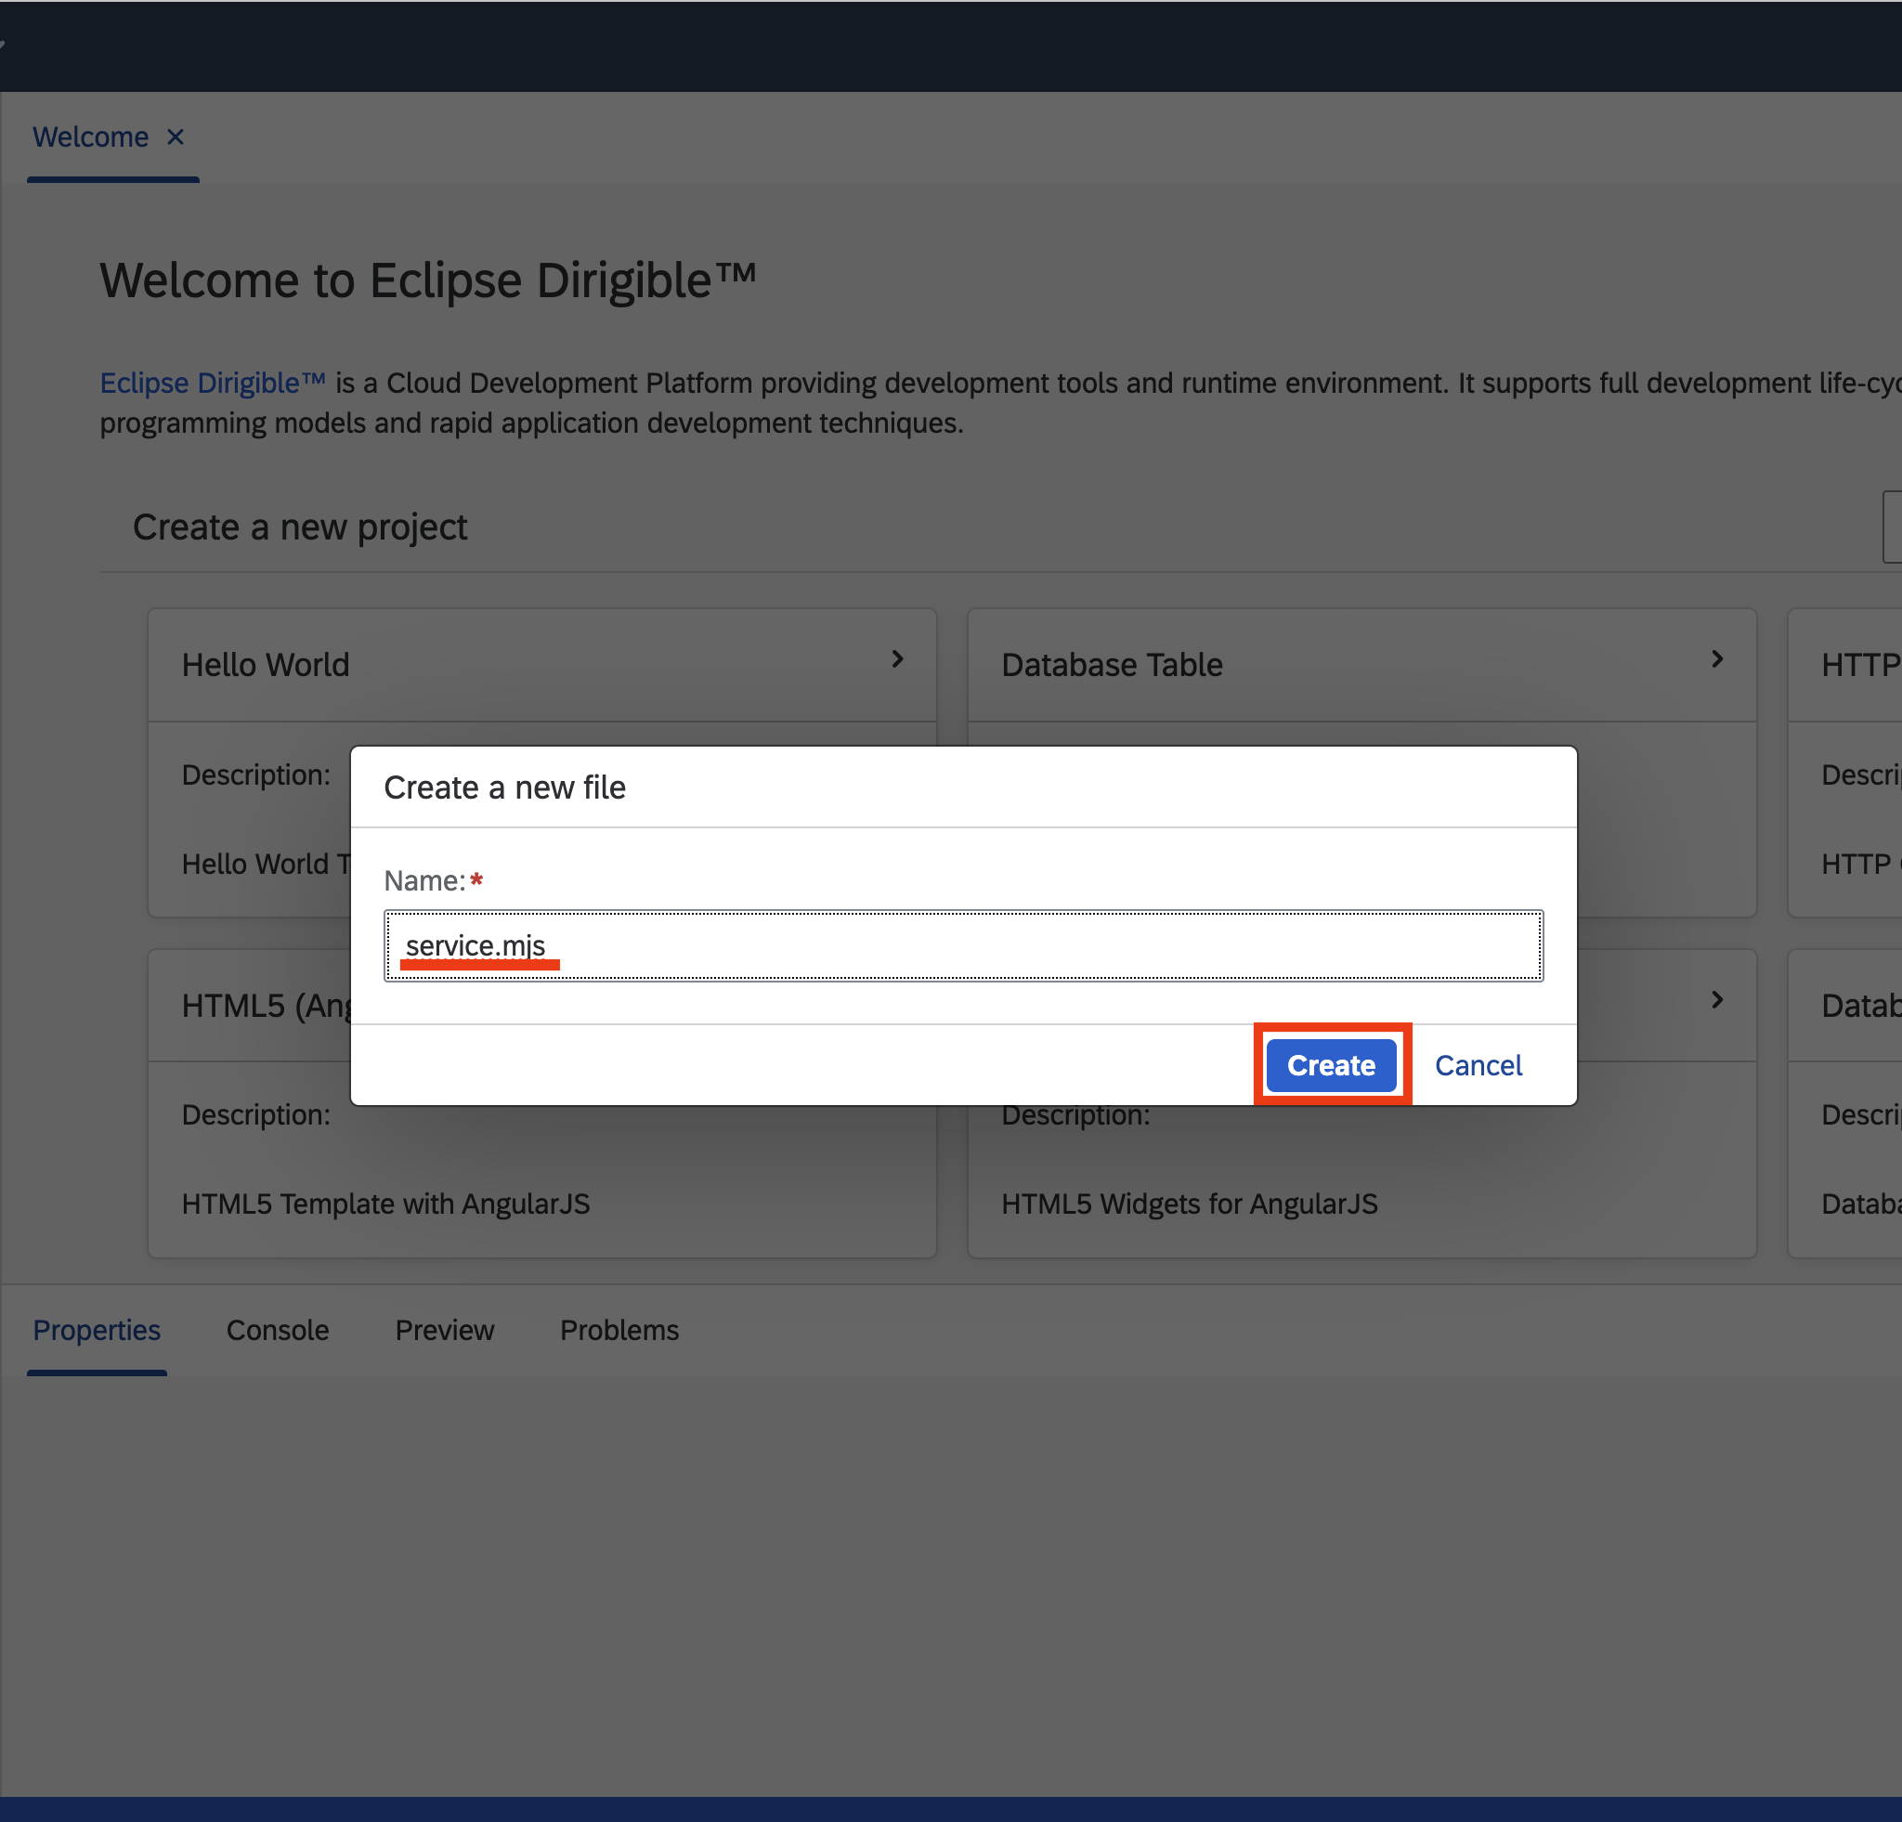Click the Create button in dialog
The image size is (1902, 1822).
(x=1331, y=1064)
